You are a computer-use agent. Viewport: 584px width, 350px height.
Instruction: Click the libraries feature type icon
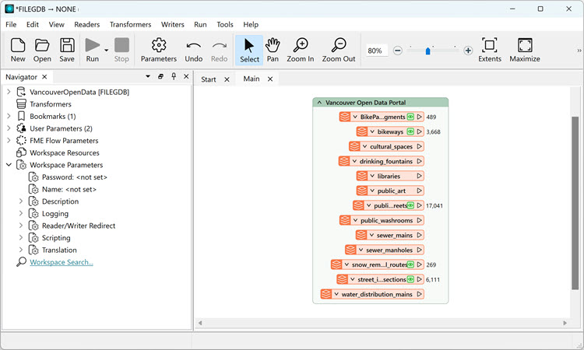click(x=362, y=176)
